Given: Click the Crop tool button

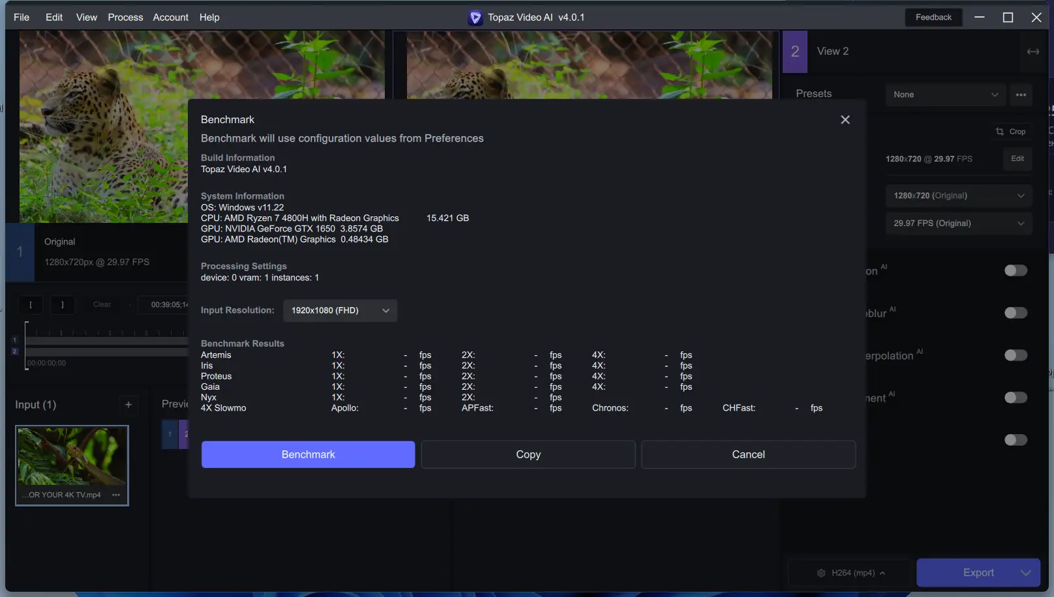Looking at the screenshot, I should pyautogui.click(x=1011, y=132).
